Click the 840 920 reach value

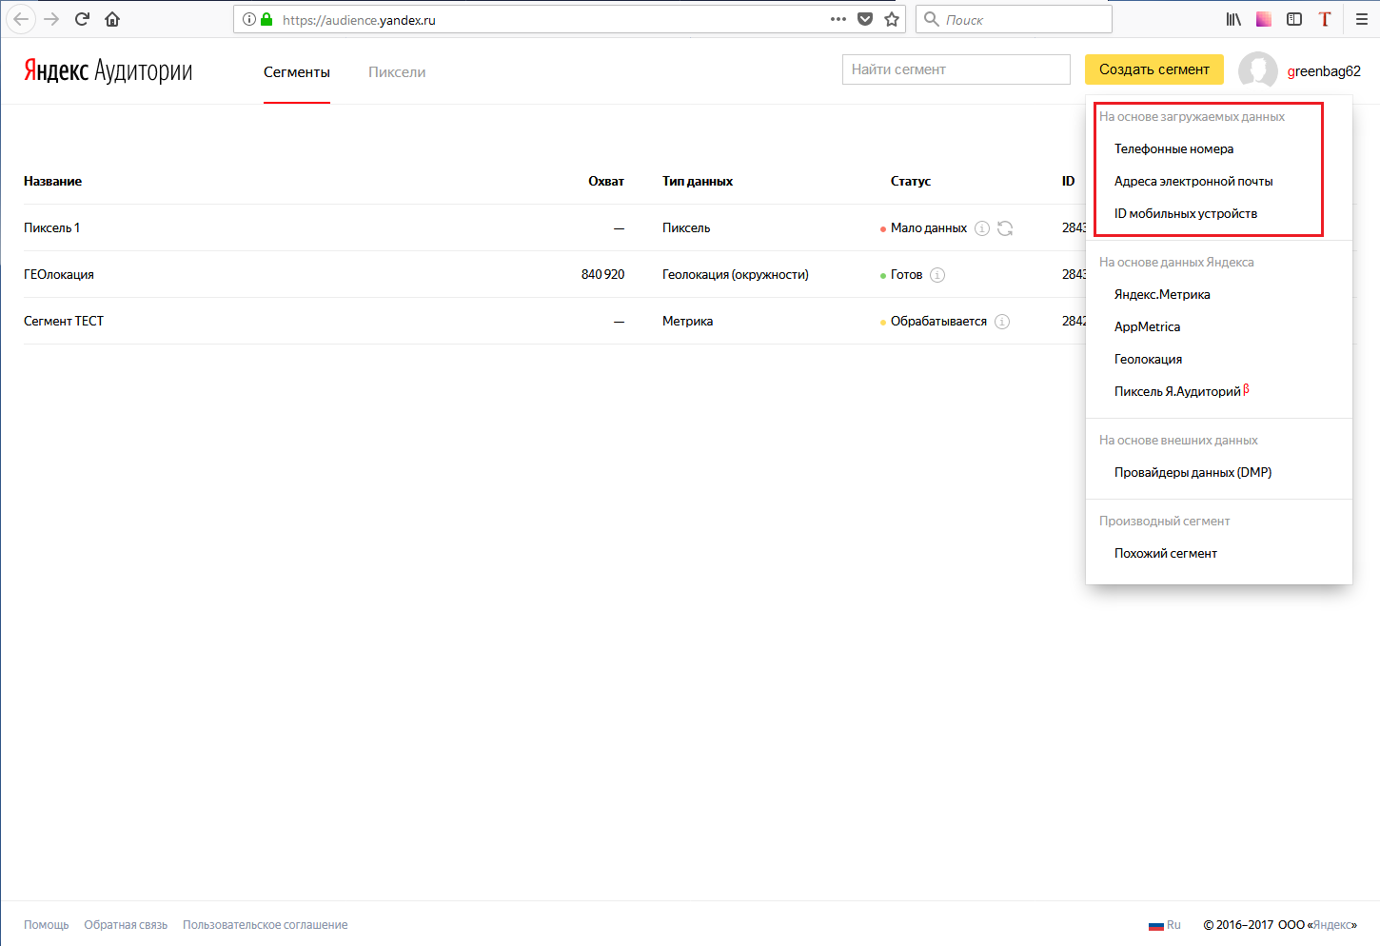603,275
